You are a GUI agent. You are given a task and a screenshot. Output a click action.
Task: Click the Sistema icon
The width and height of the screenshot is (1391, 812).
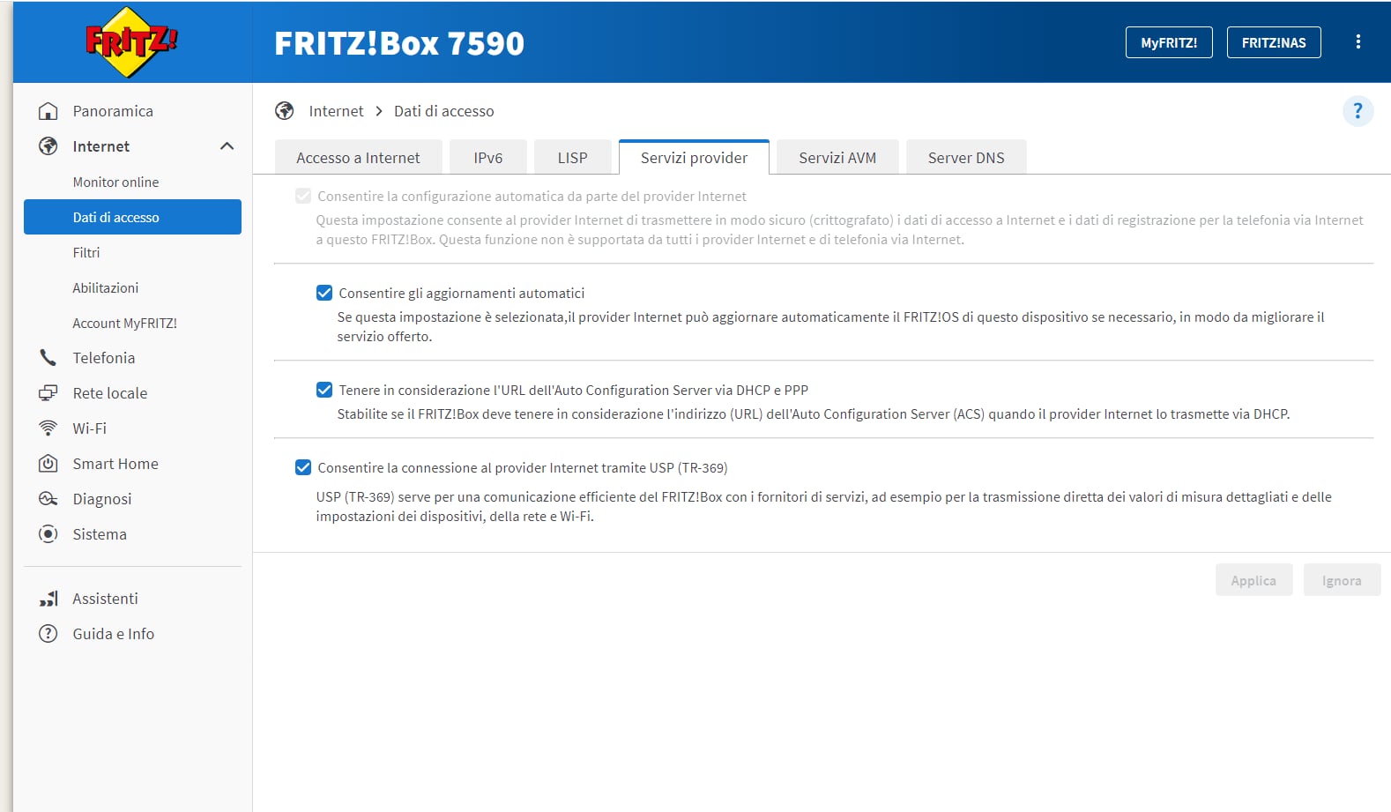pyautogui.click(x=48, y=534)
